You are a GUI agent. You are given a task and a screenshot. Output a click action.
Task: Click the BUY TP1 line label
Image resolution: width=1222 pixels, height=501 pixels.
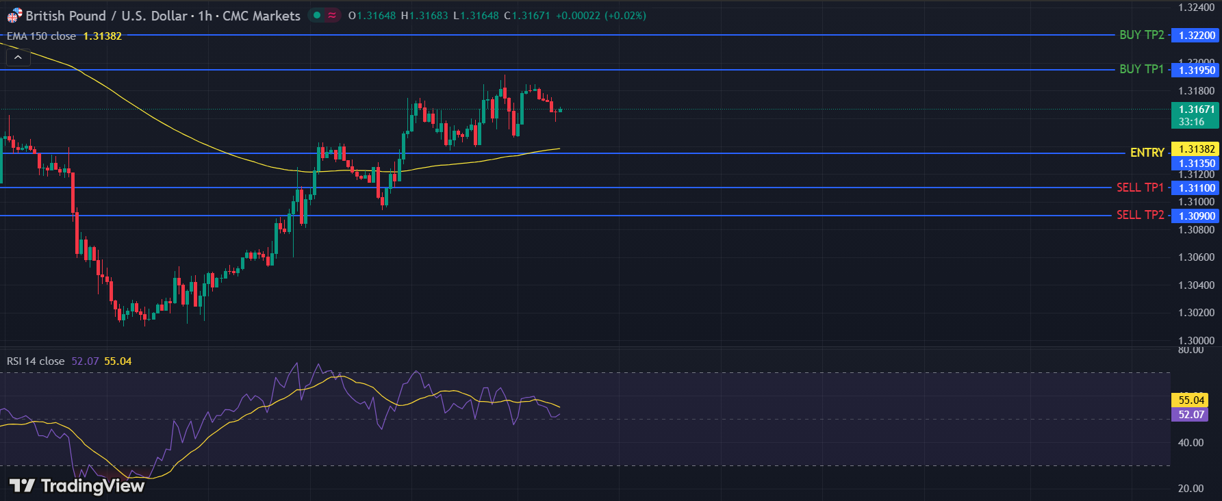[1141, 69]
